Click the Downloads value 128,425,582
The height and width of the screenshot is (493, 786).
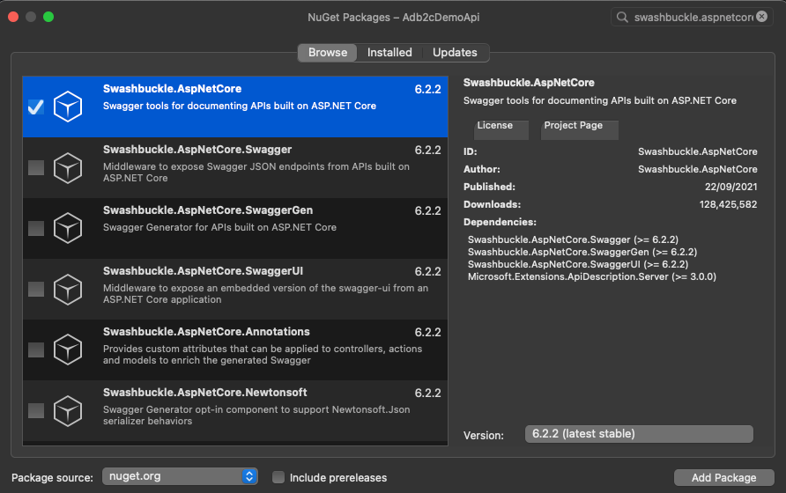pyautogui.click(x=728, y=204)
